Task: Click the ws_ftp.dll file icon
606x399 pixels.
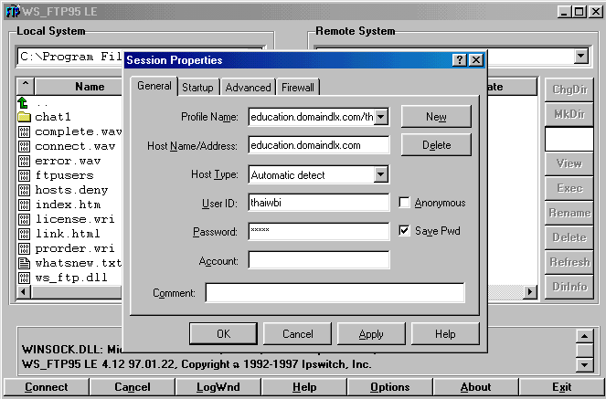Action: 24,278
